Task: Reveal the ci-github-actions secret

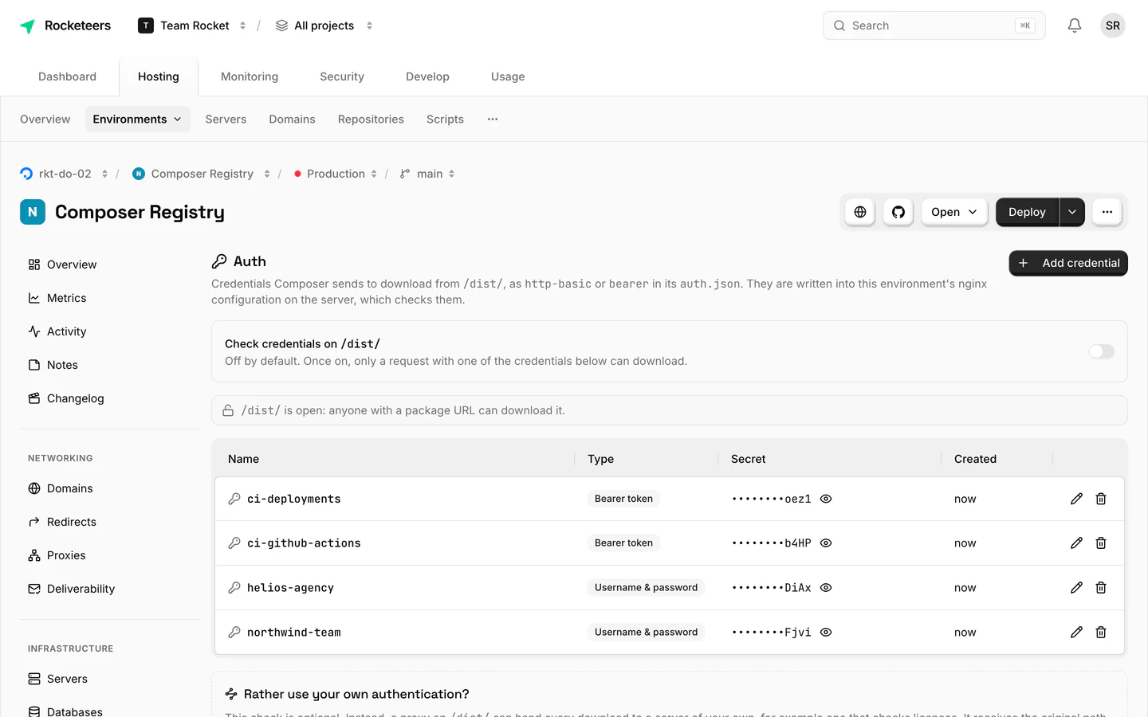Action: pyautogui.click(x=826, y=543)
